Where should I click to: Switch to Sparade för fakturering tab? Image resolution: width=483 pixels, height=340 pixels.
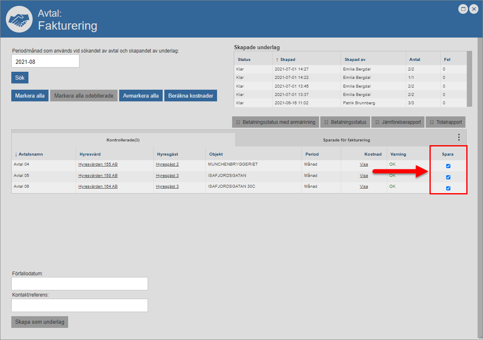click(x=346, y=140)
